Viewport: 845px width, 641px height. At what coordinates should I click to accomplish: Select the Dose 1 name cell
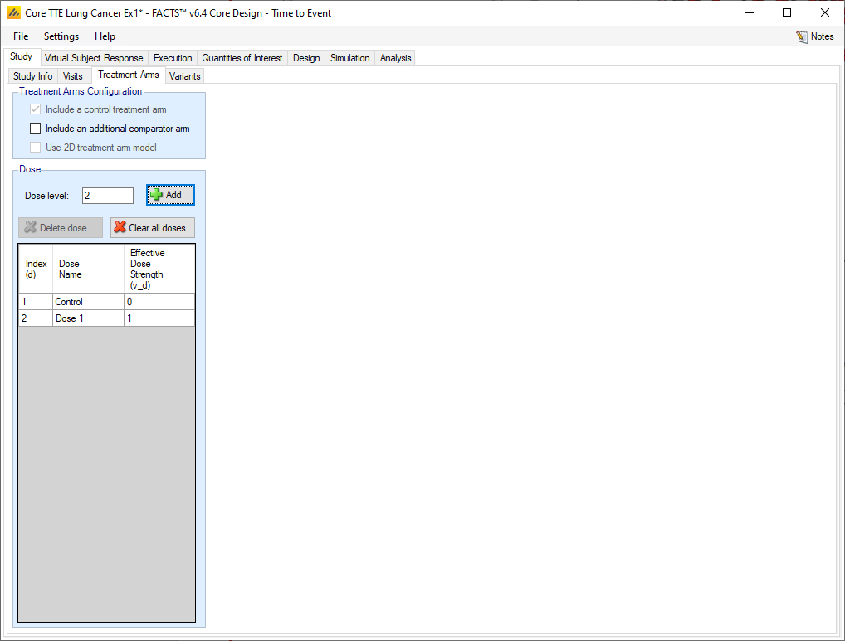tap(88, 318)
